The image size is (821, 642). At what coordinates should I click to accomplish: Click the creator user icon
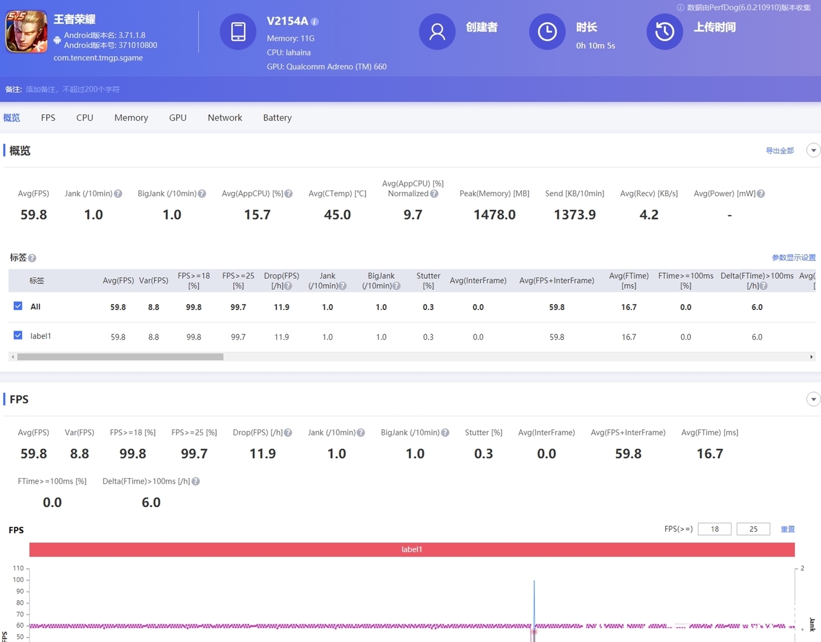coord(437,31)
